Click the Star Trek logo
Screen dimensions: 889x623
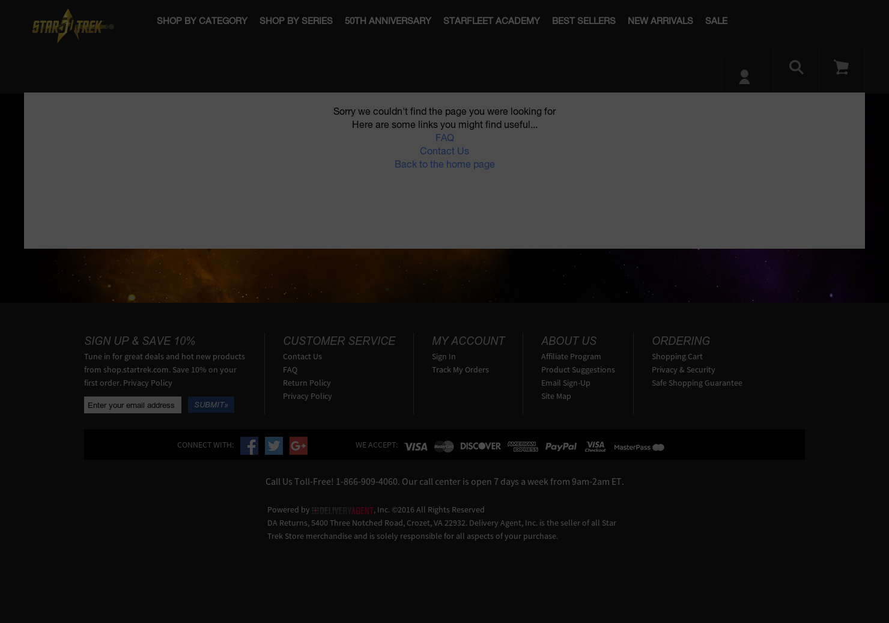point(73,25)
